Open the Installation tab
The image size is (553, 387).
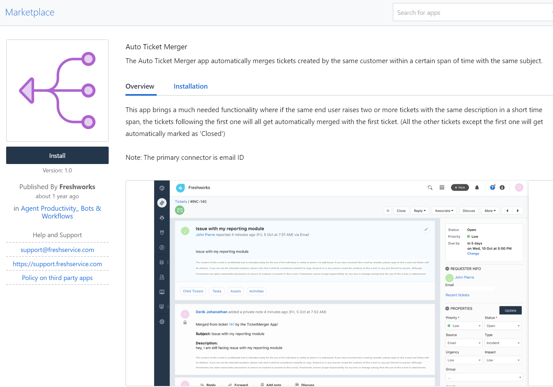click(191, 86)
